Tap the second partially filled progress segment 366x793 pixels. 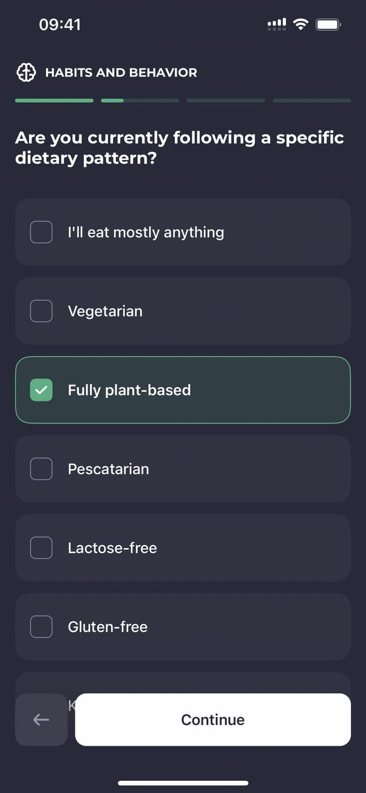[140, 100]
